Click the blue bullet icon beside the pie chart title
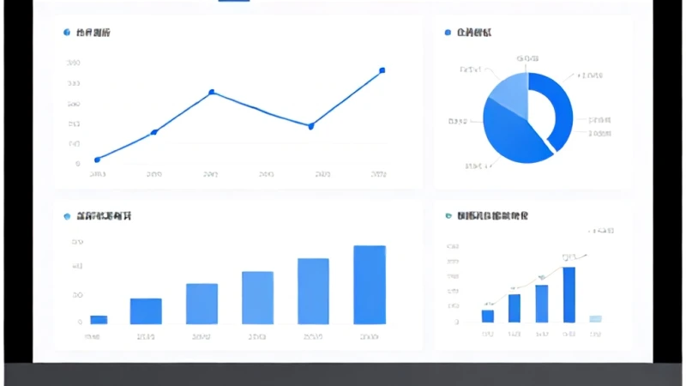The width and height of the screenshot is (686, 386). pyautogui.click(x=448, y=33)
